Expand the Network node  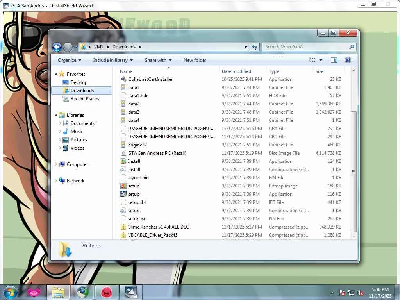[56, 180]
